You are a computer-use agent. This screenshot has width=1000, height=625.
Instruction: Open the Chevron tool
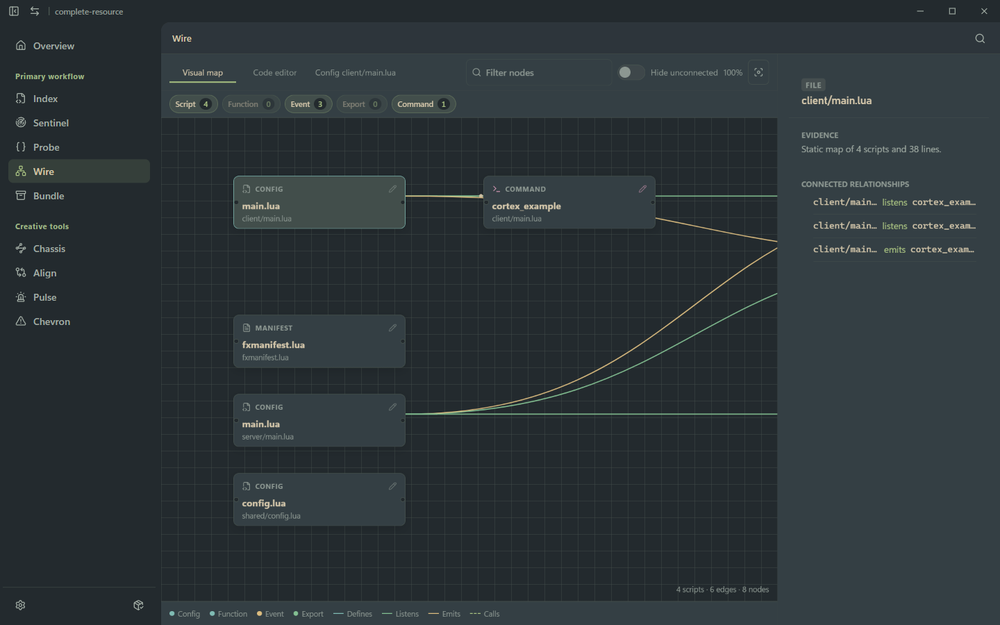point(79,322)
